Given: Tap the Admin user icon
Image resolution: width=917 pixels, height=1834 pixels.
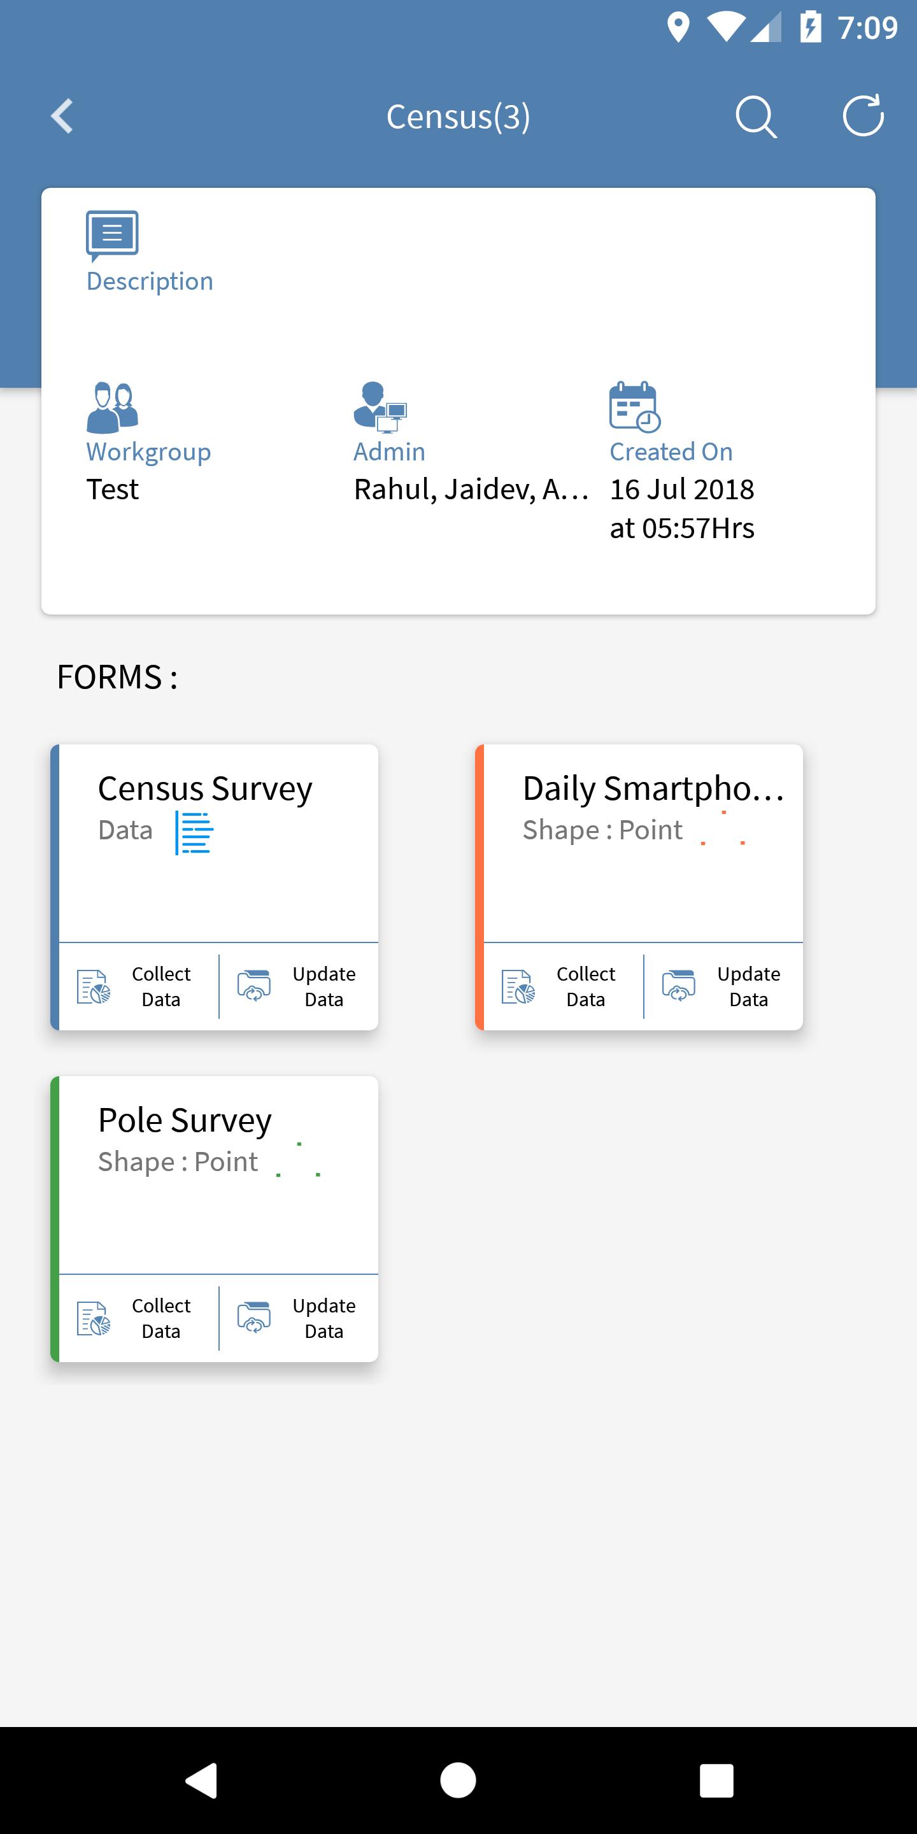Looking at the screenshot, I should pyautogui.click(x=380, y=408).
